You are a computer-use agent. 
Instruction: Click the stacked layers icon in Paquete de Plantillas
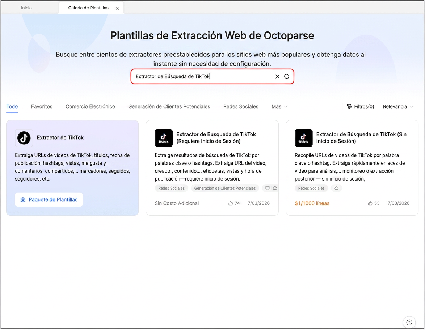23,200
